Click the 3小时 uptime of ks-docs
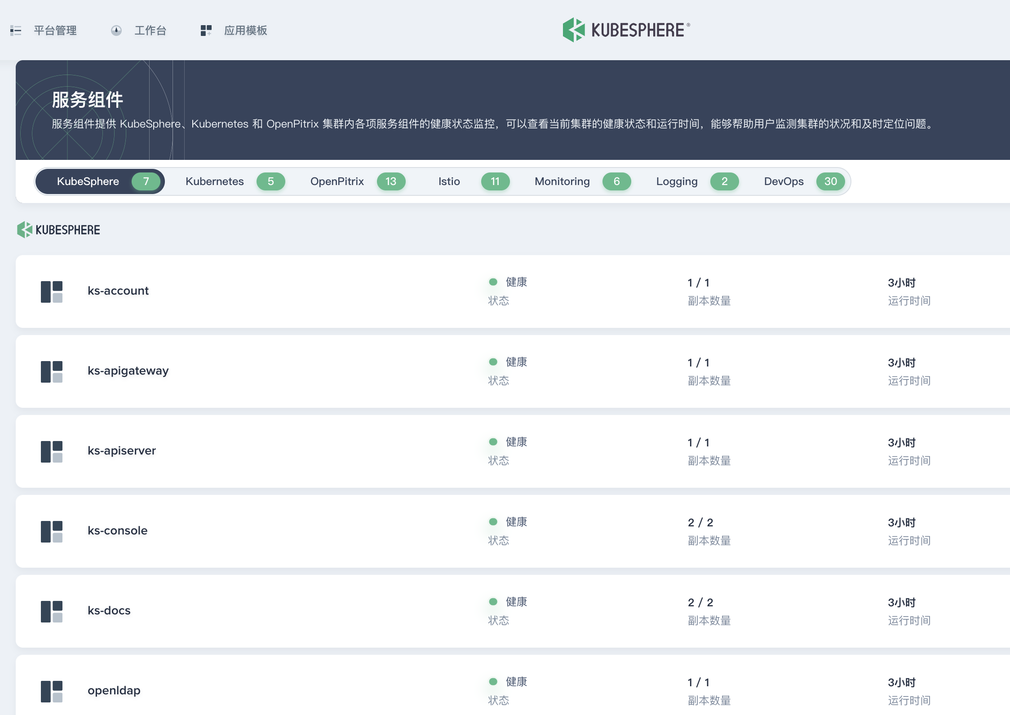 point(902,603)
